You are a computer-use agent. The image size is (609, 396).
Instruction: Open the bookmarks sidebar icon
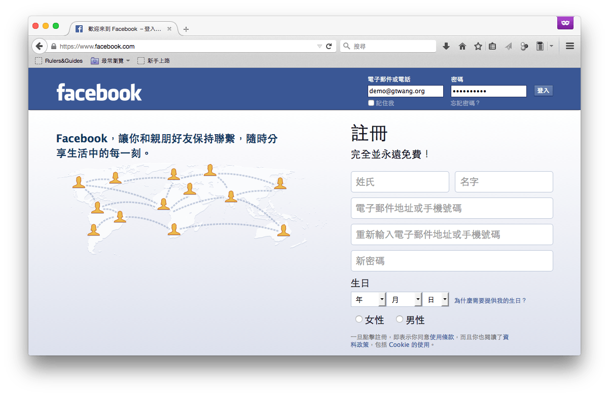click(492, 46)
